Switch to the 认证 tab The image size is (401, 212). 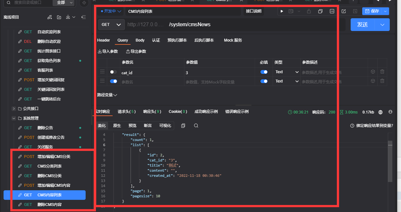(x=156, y=40)
